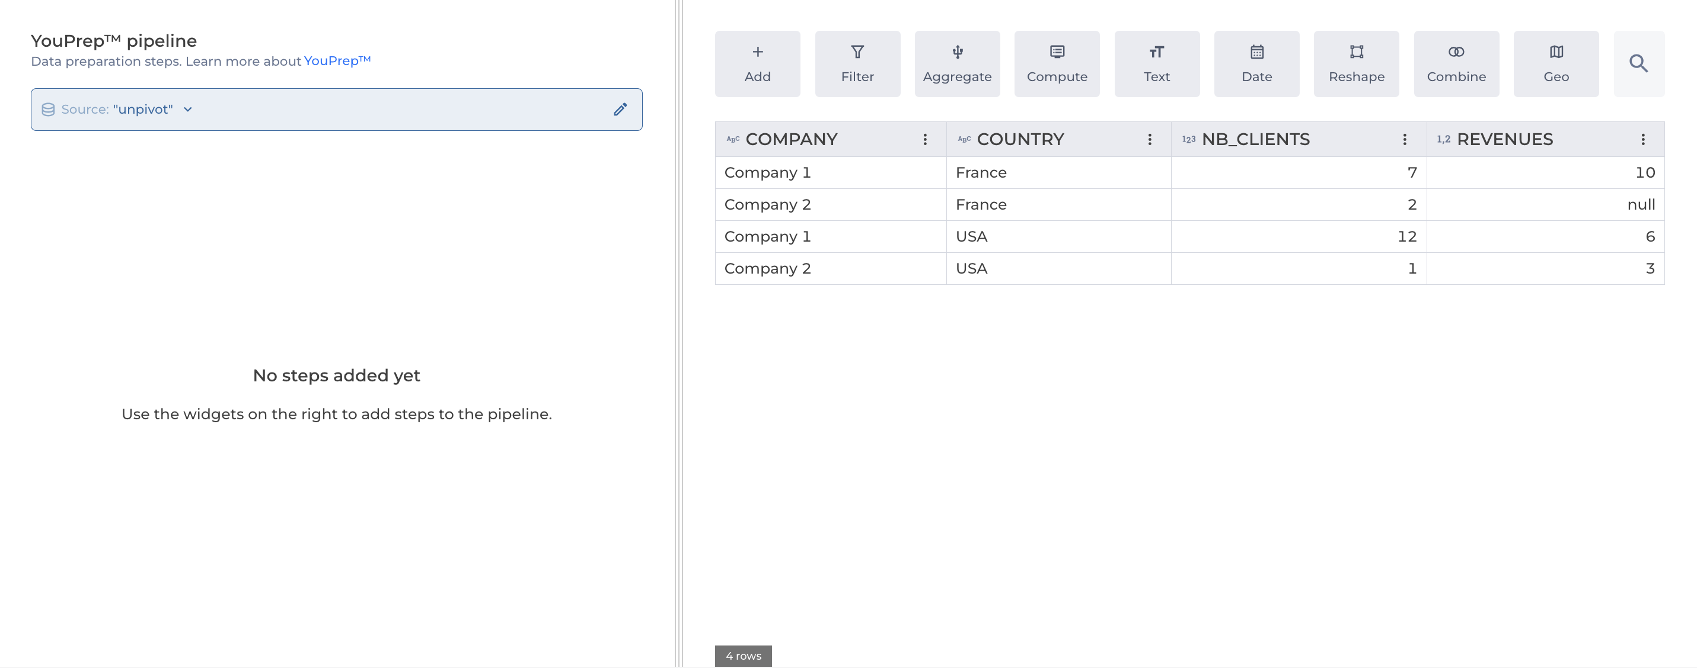Open the Geo widget
Image resolution: width=1697 pixels, height=668 pixels.
(x=1555, y=64)
